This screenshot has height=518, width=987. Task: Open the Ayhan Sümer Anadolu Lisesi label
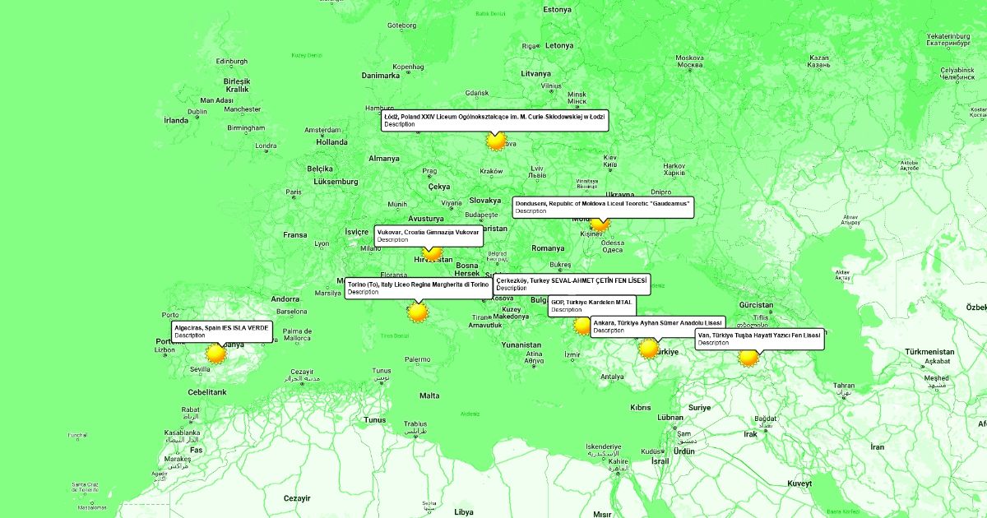click(657, 326)
